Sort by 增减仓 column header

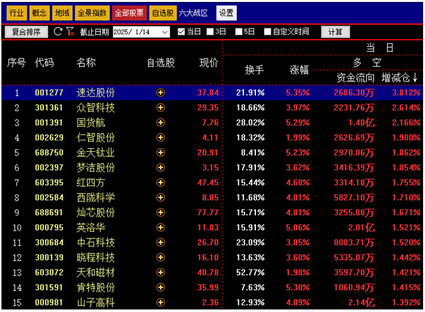(399, 78)
